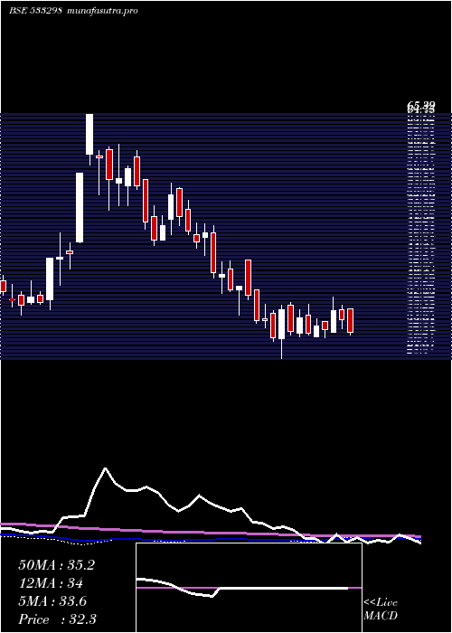Click the '12MA : 34' value text
Screen dimensions: 452x633
(51, 583)
